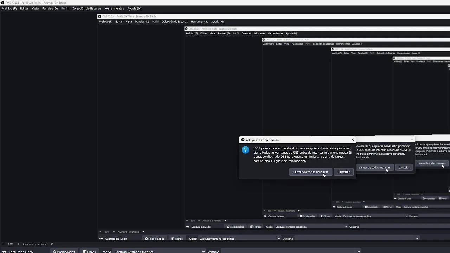Open the Archivo (F) menu in outermost window
450x253 pixels.
[9, 8]
